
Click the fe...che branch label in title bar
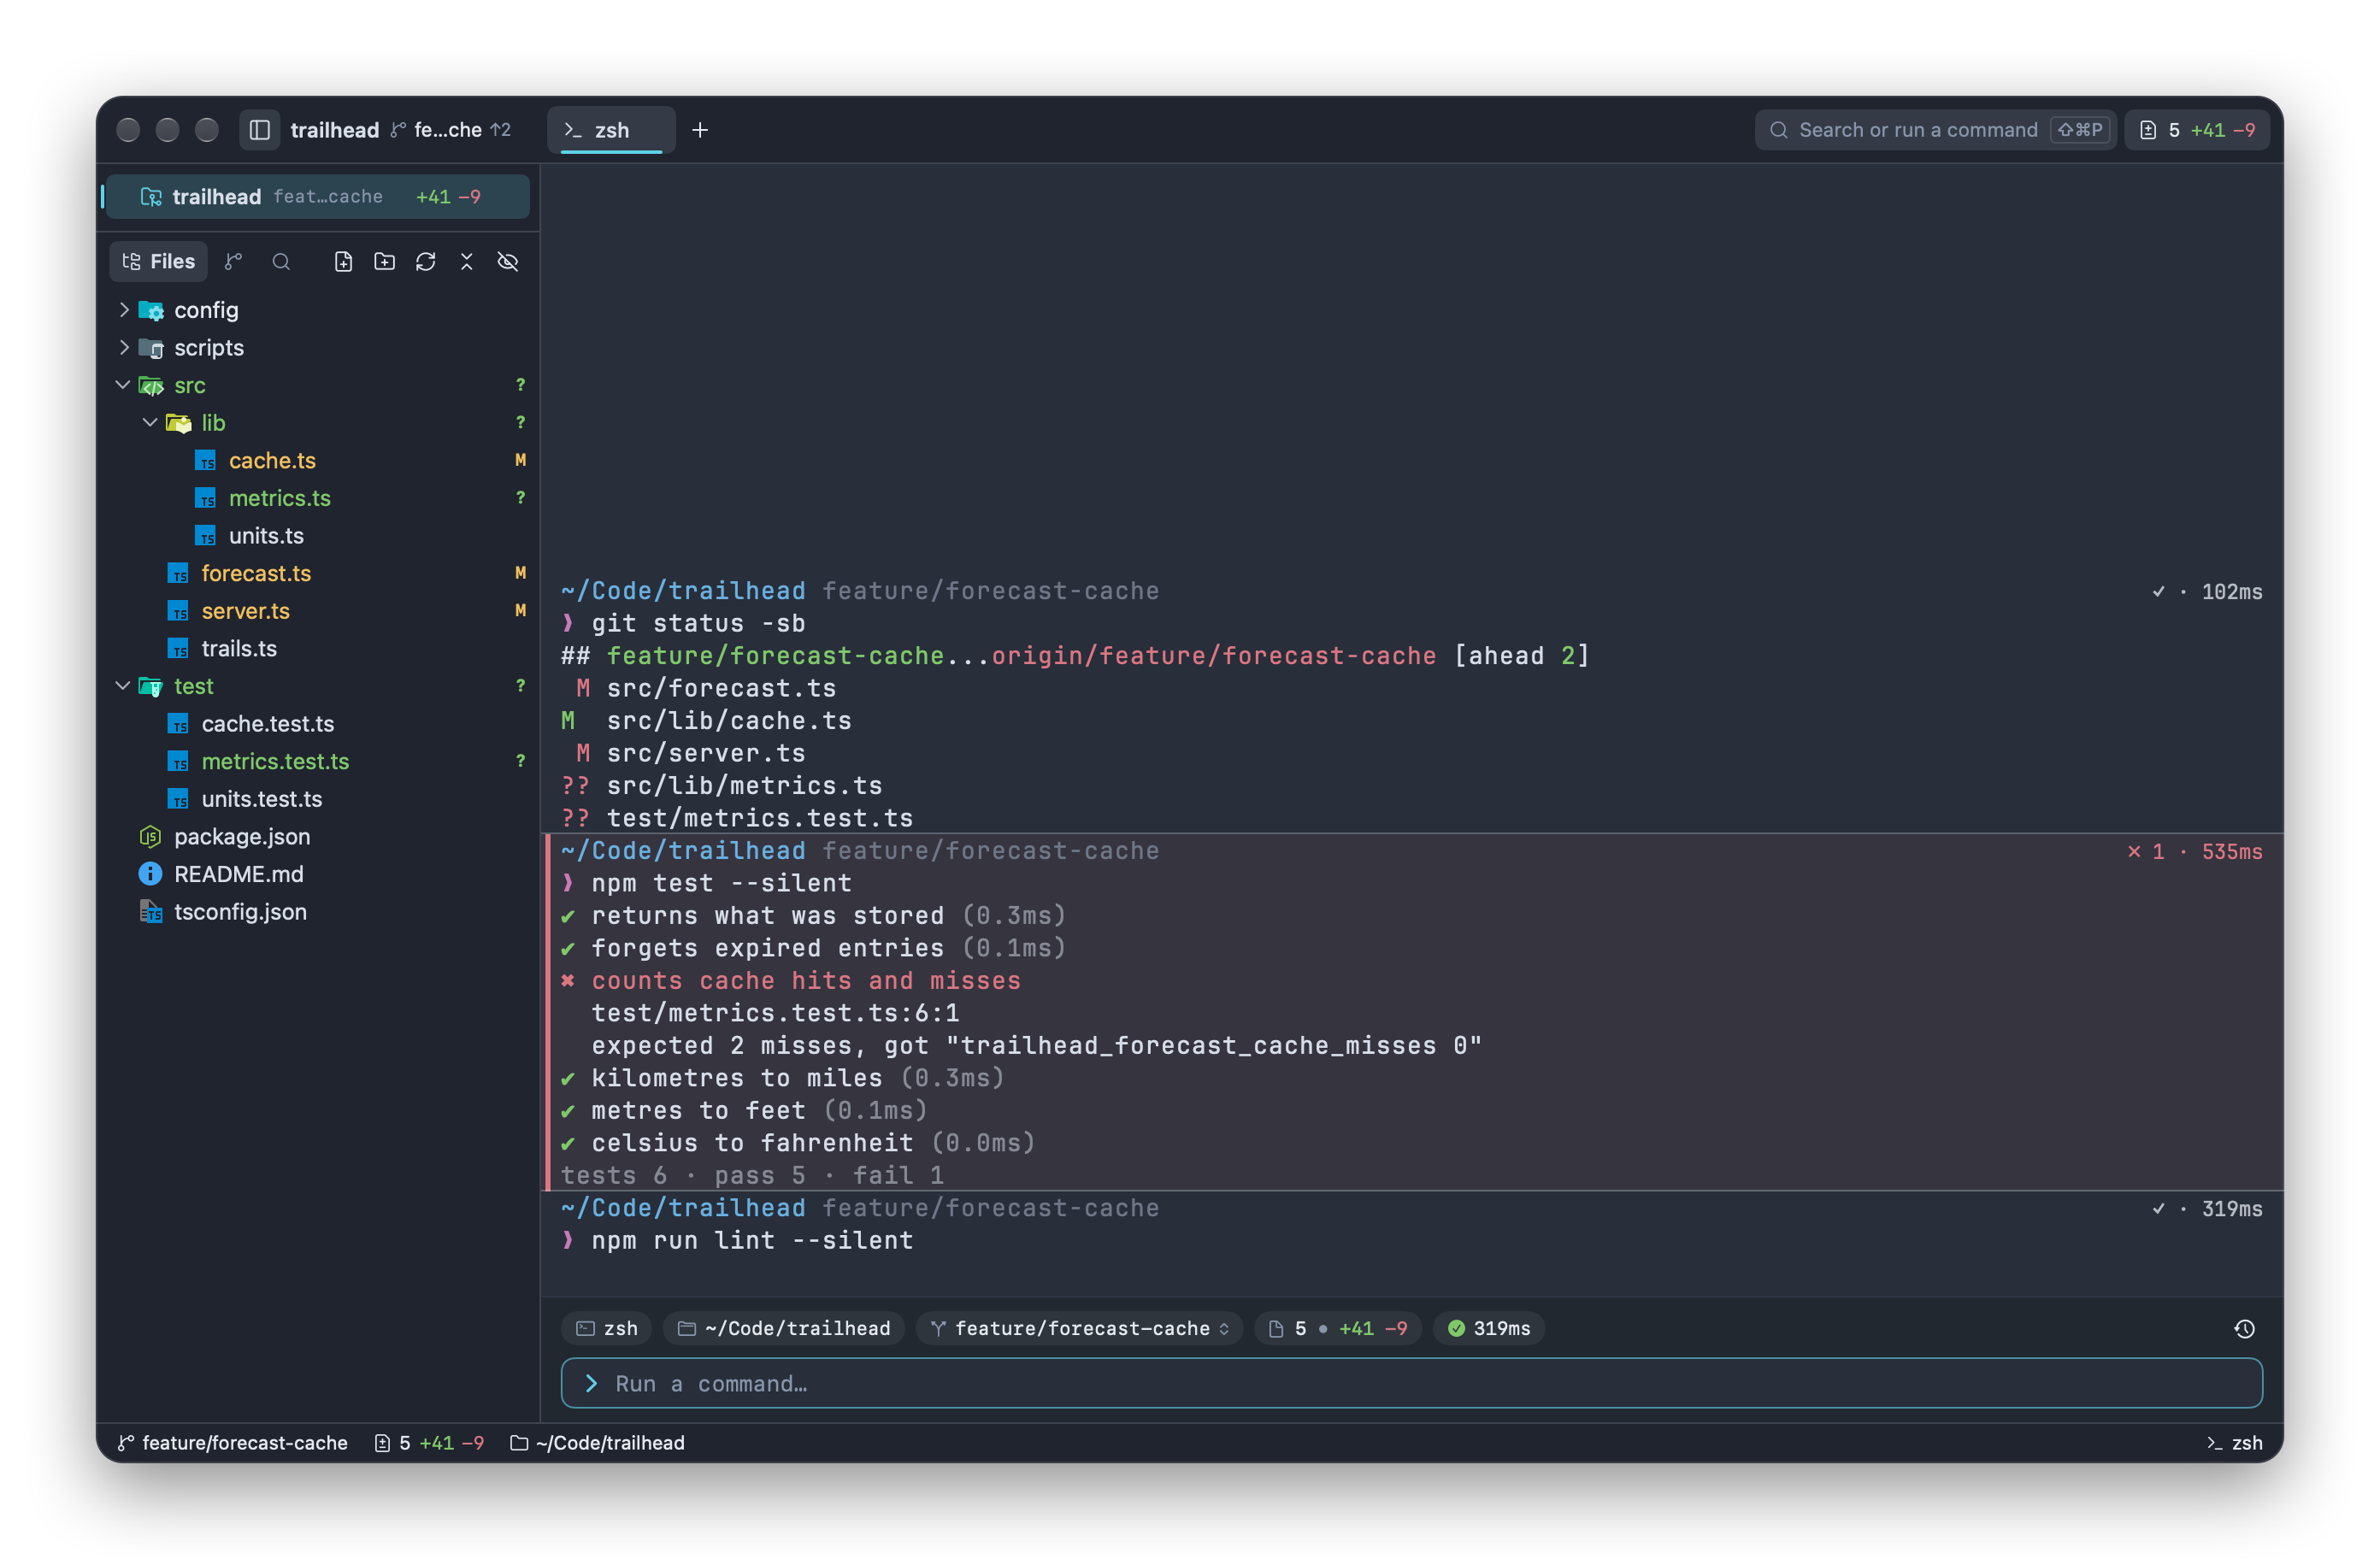click(x=448, y=130)
